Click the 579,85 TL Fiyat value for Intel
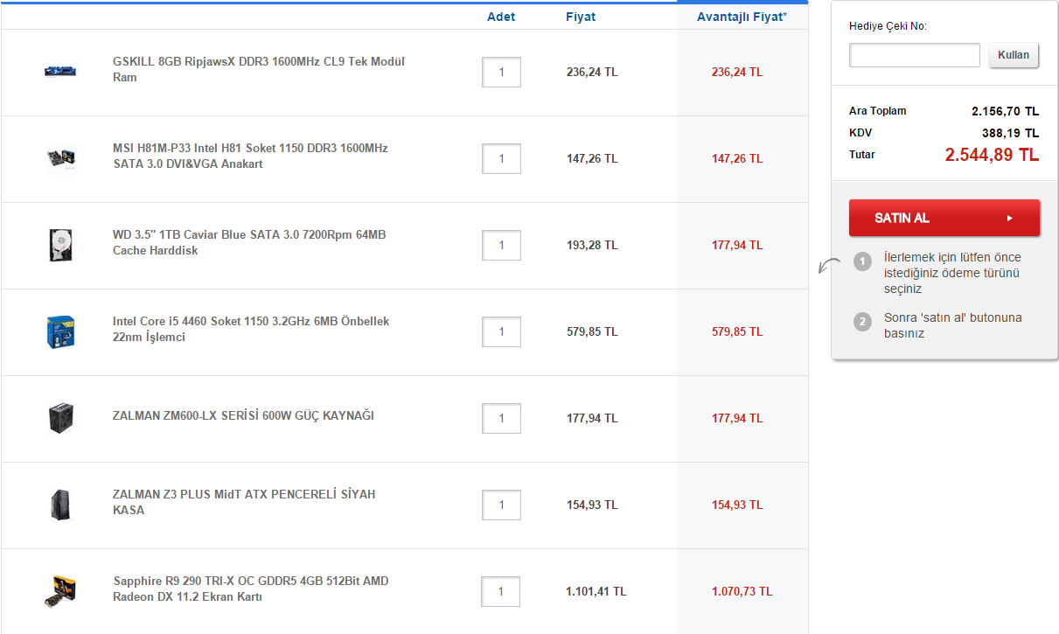The width and height of the screenshot is (1059, 634). tap(592, 332)
